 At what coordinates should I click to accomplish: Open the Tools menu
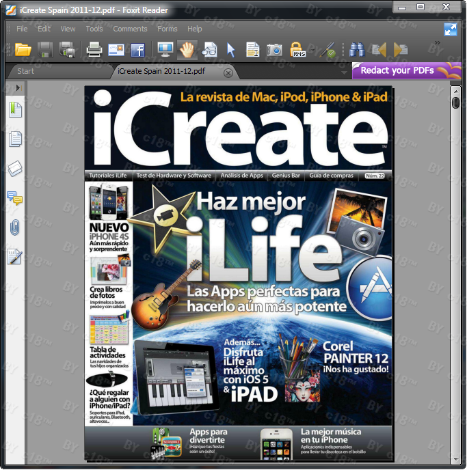[x=94, y=29]
